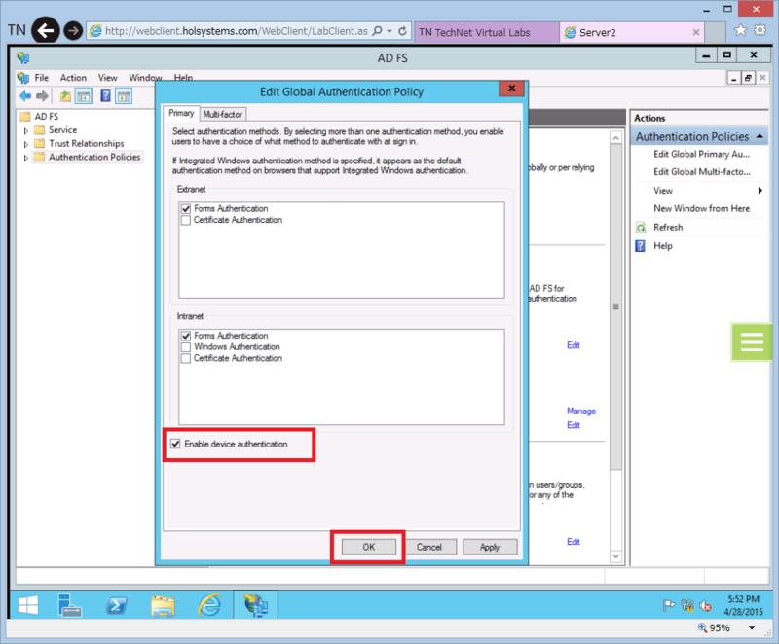Open Internet Explorer from taskbar
This screenshot has width=779, height=644.
point(209,605)
